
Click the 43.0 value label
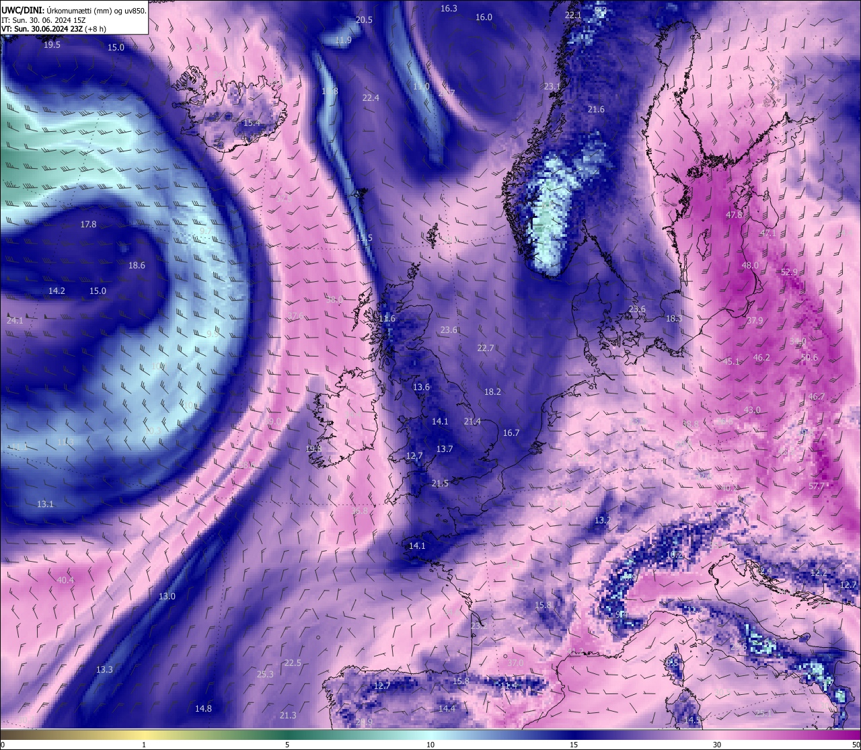[x=752, y=410]
